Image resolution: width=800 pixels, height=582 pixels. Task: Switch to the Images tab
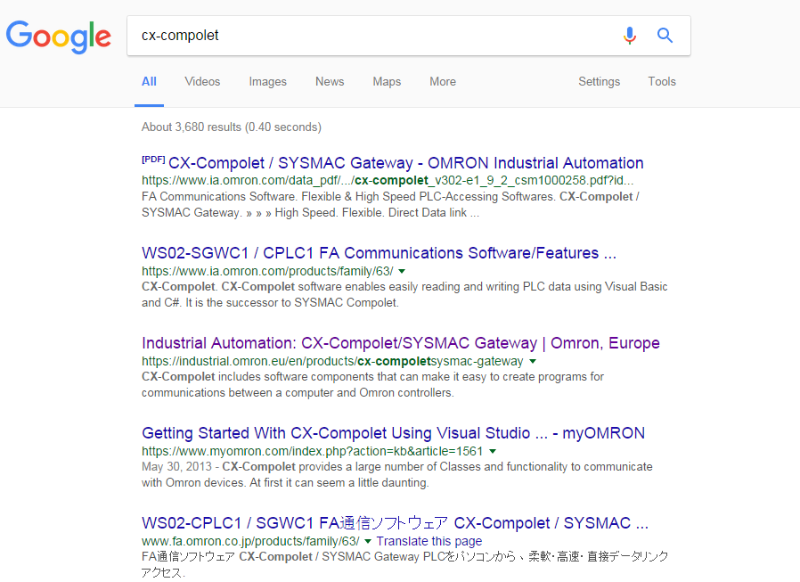pyautogui.click(x=267, y=82)
